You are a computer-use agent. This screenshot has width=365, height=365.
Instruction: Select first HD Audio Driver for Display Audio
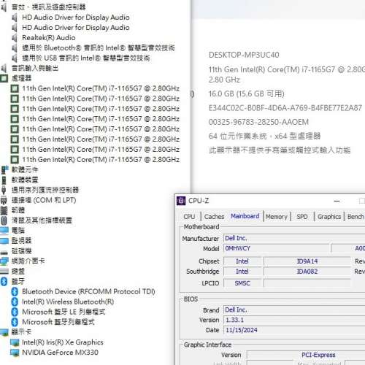(x=76, y=18)
